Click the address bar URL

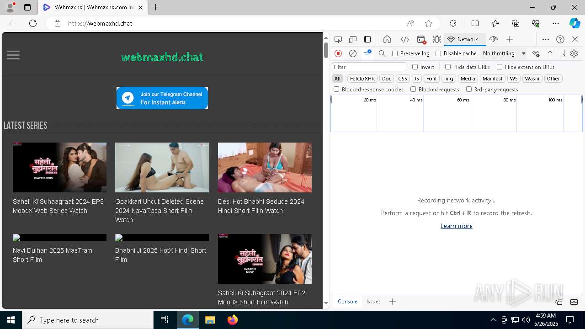click(100, 23)
